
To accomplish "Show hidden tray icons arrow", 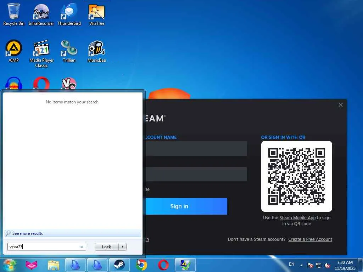I will [x=301, y=265].
